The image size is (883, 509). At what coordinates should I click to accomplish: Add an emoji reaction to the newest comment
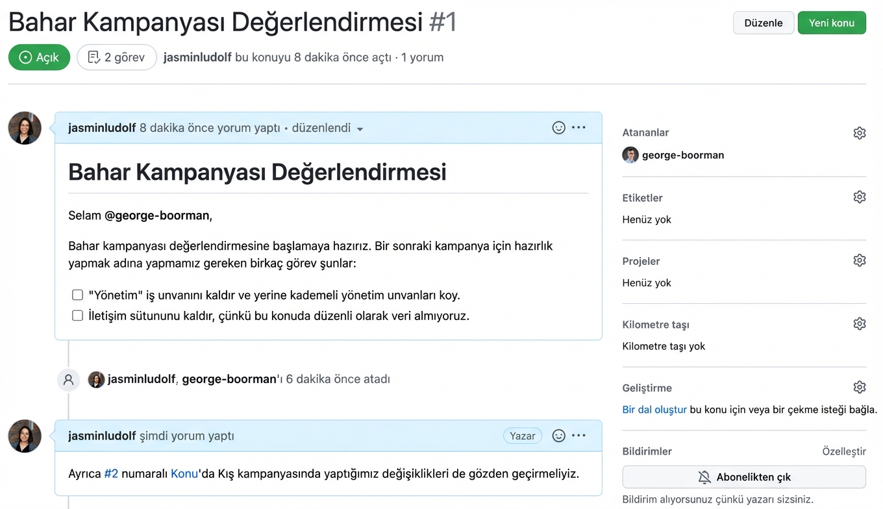(x=559, y=436)
